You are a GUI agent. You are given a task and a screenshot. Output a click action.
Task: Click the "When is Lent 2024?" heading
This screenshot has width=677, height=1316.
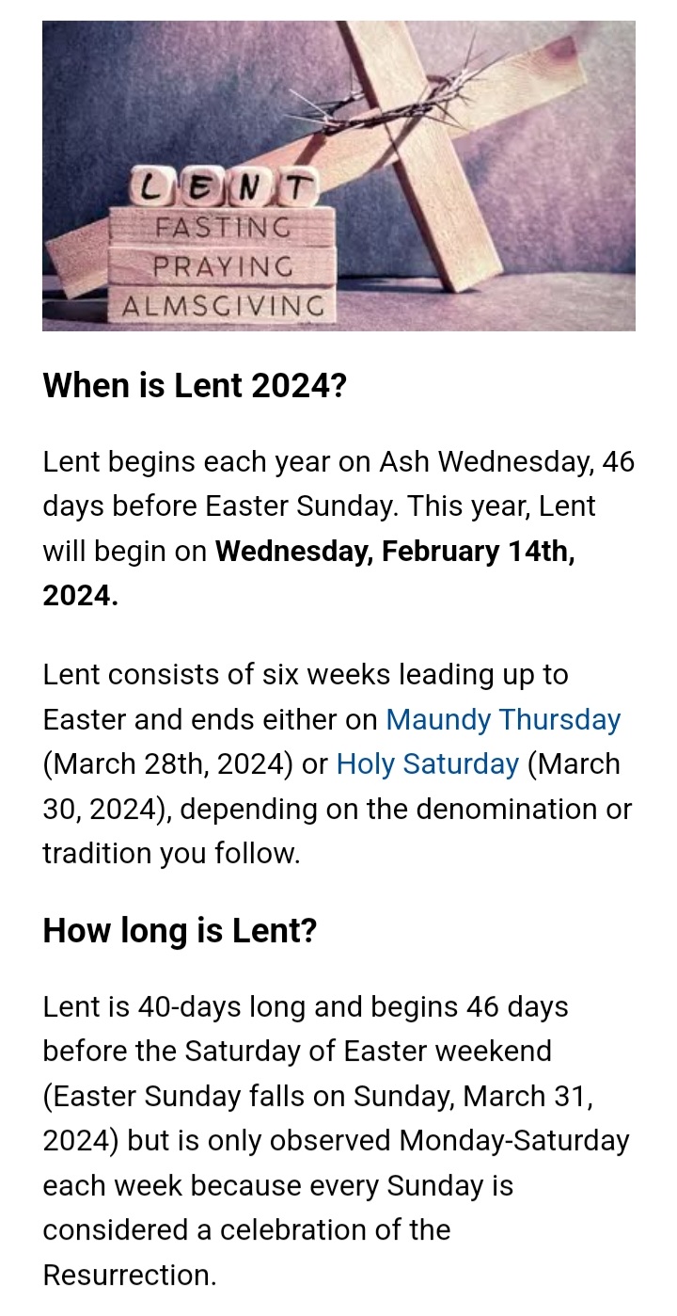[x=195, y=386]
